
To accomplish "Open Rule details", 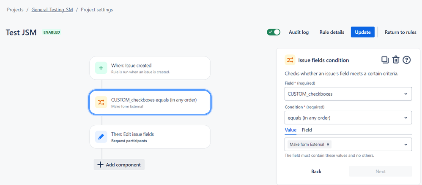I will coord(332,32).
